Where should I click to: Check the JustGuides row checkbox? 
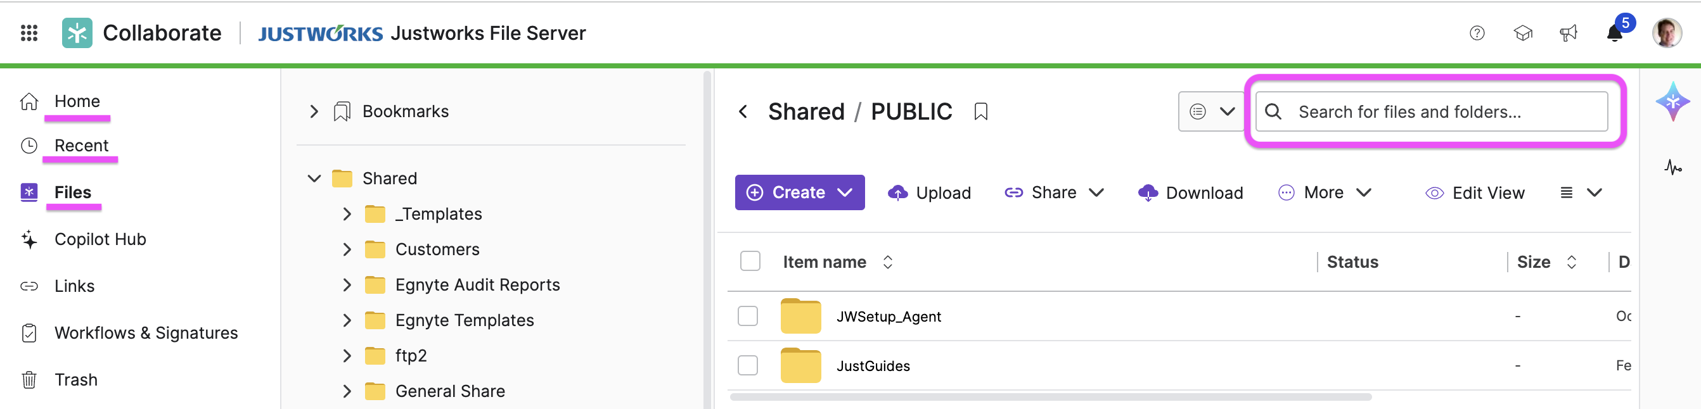747,365
